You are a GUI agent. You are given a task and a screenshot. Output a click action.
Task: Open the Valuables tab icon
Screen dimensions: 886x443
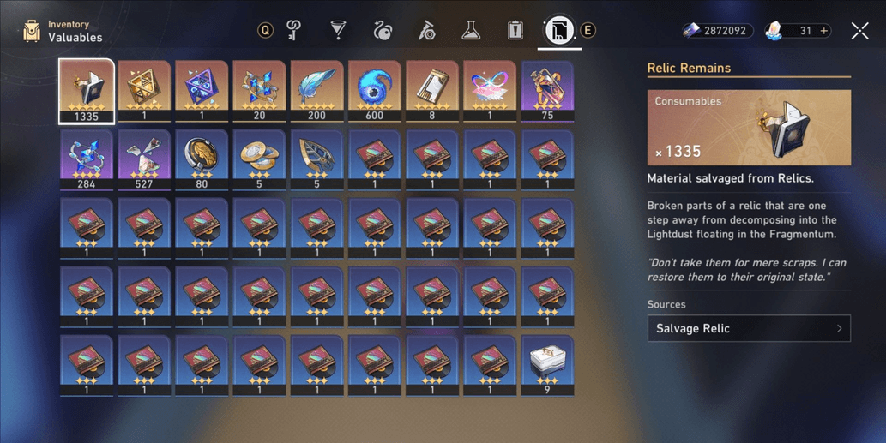coord(559,30)
